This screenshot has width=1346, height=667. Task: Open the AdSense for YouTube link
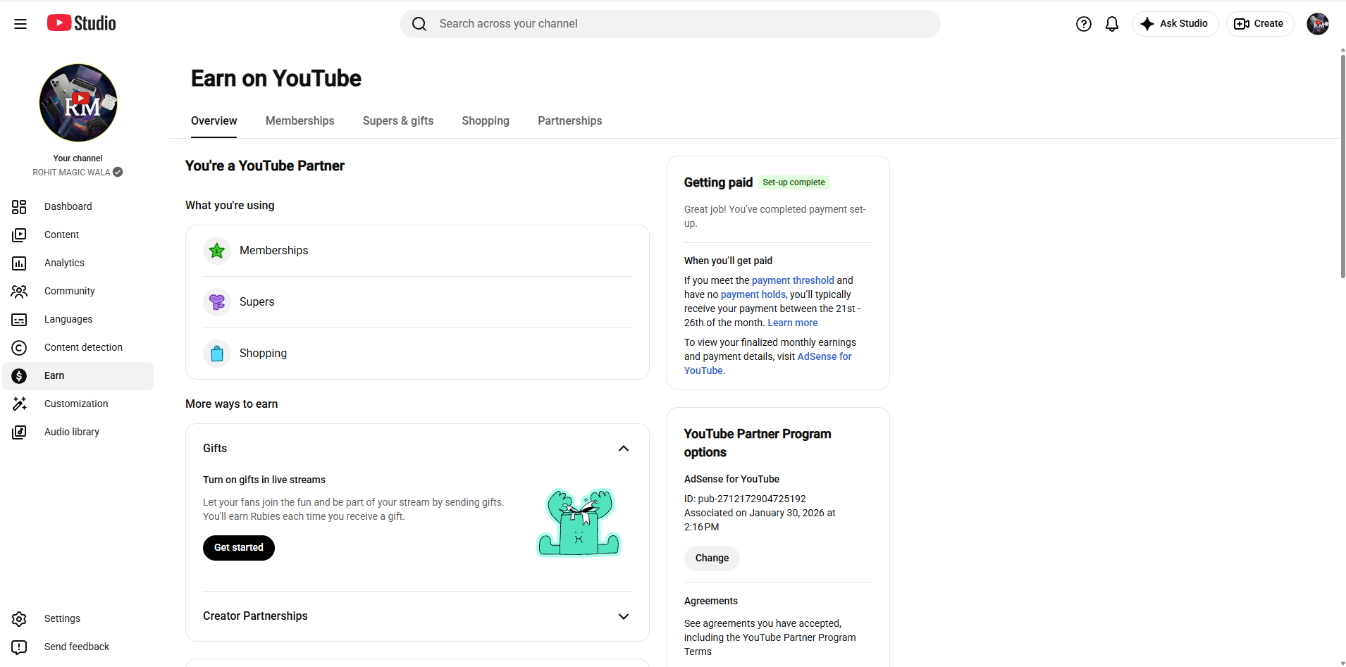(x=768, y=363)
